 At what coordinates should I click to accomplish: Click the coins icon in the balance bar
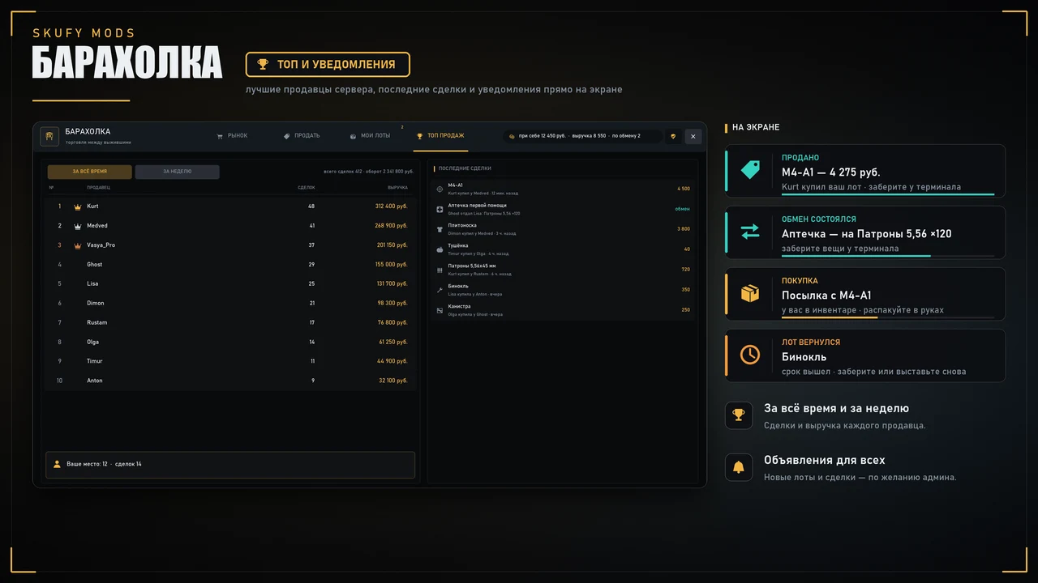coord(512,136)
